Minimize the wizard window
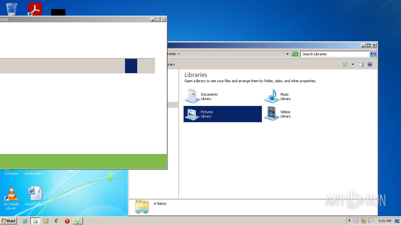This screenshot has height=225, width=401. (153, 19)
